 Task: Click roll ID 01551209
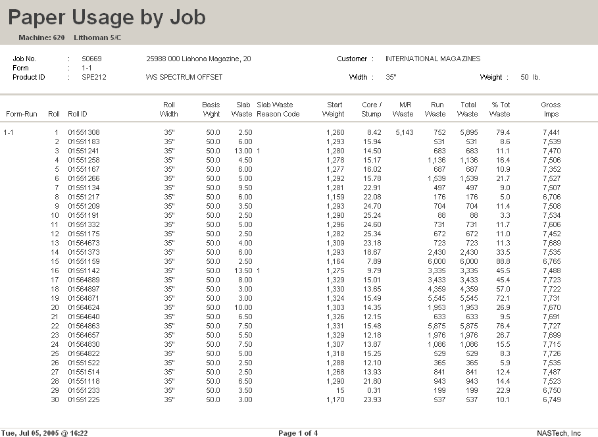tap(84, 206)
